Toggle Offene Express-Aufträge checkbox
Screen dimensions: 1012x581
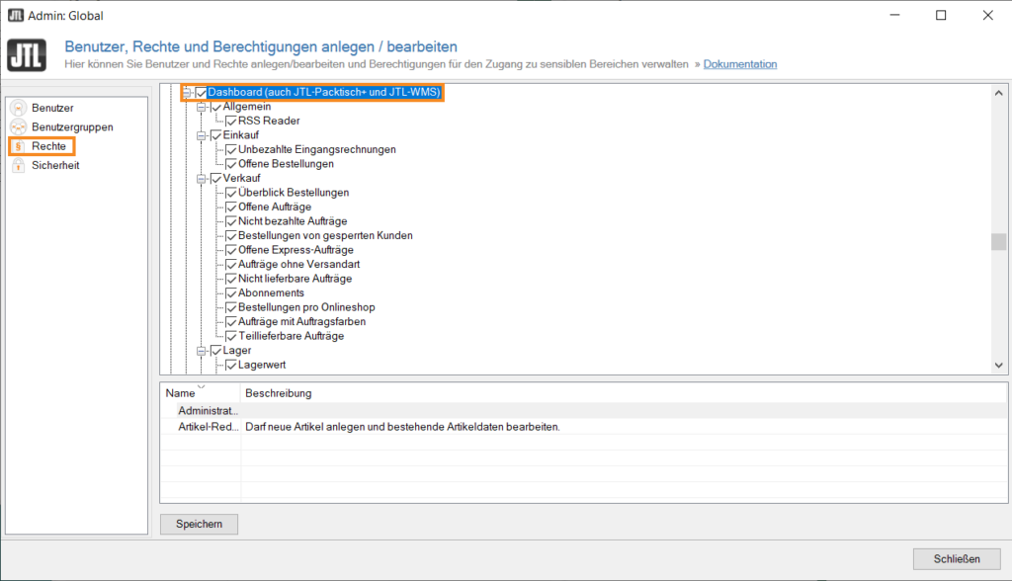[x=231, y=250]
